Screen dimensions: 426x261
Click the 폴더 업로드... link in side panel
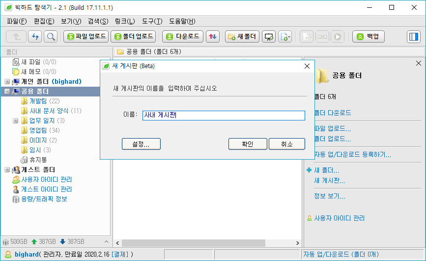(333, 139)
